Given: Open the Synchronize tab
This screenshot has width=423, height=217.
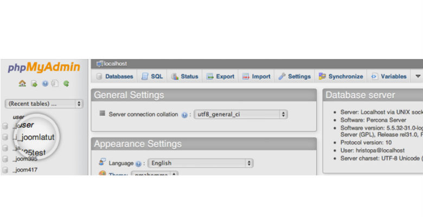Looking at the screenshot, I should pyautogui.click(x=341, y=76).
